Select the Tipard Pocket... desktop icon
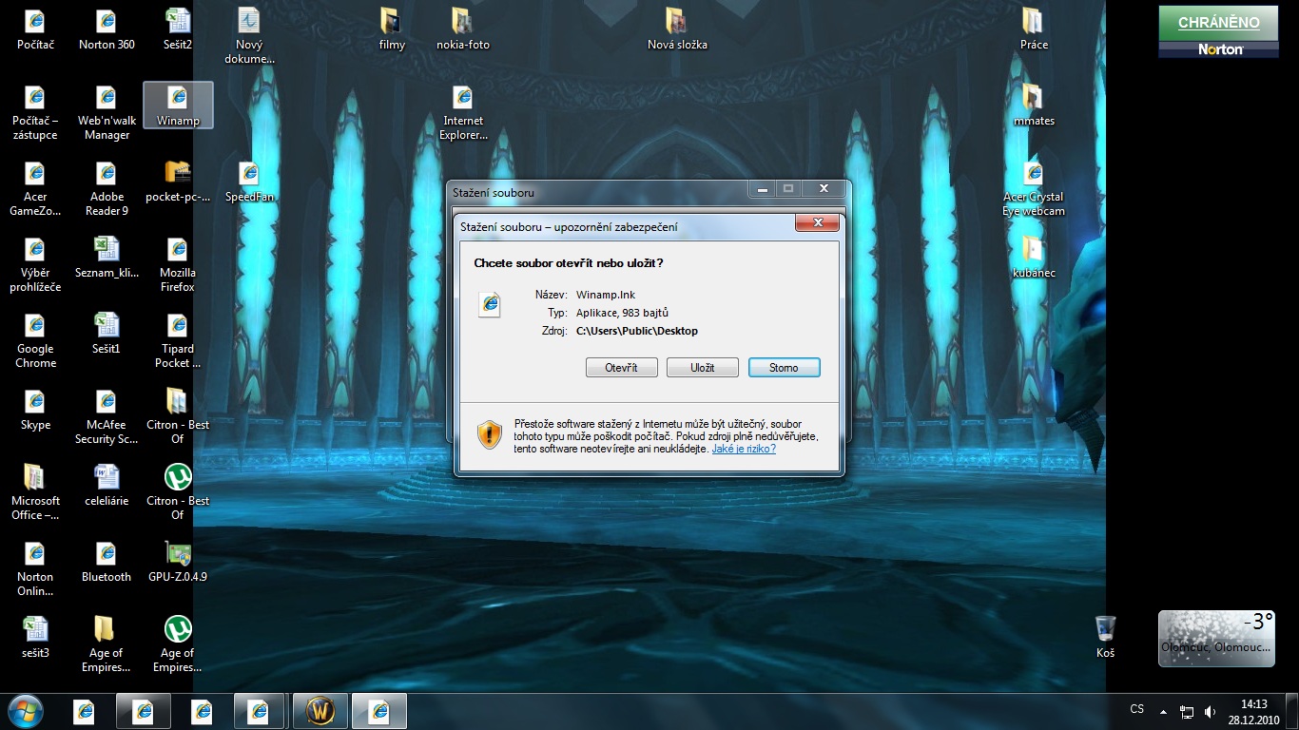1299x730 pixels. pos(178,340)
